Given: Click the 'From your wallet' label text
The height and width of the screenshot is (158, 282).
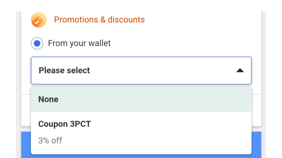Looking at the screenshot, I should tap(79, 43).
